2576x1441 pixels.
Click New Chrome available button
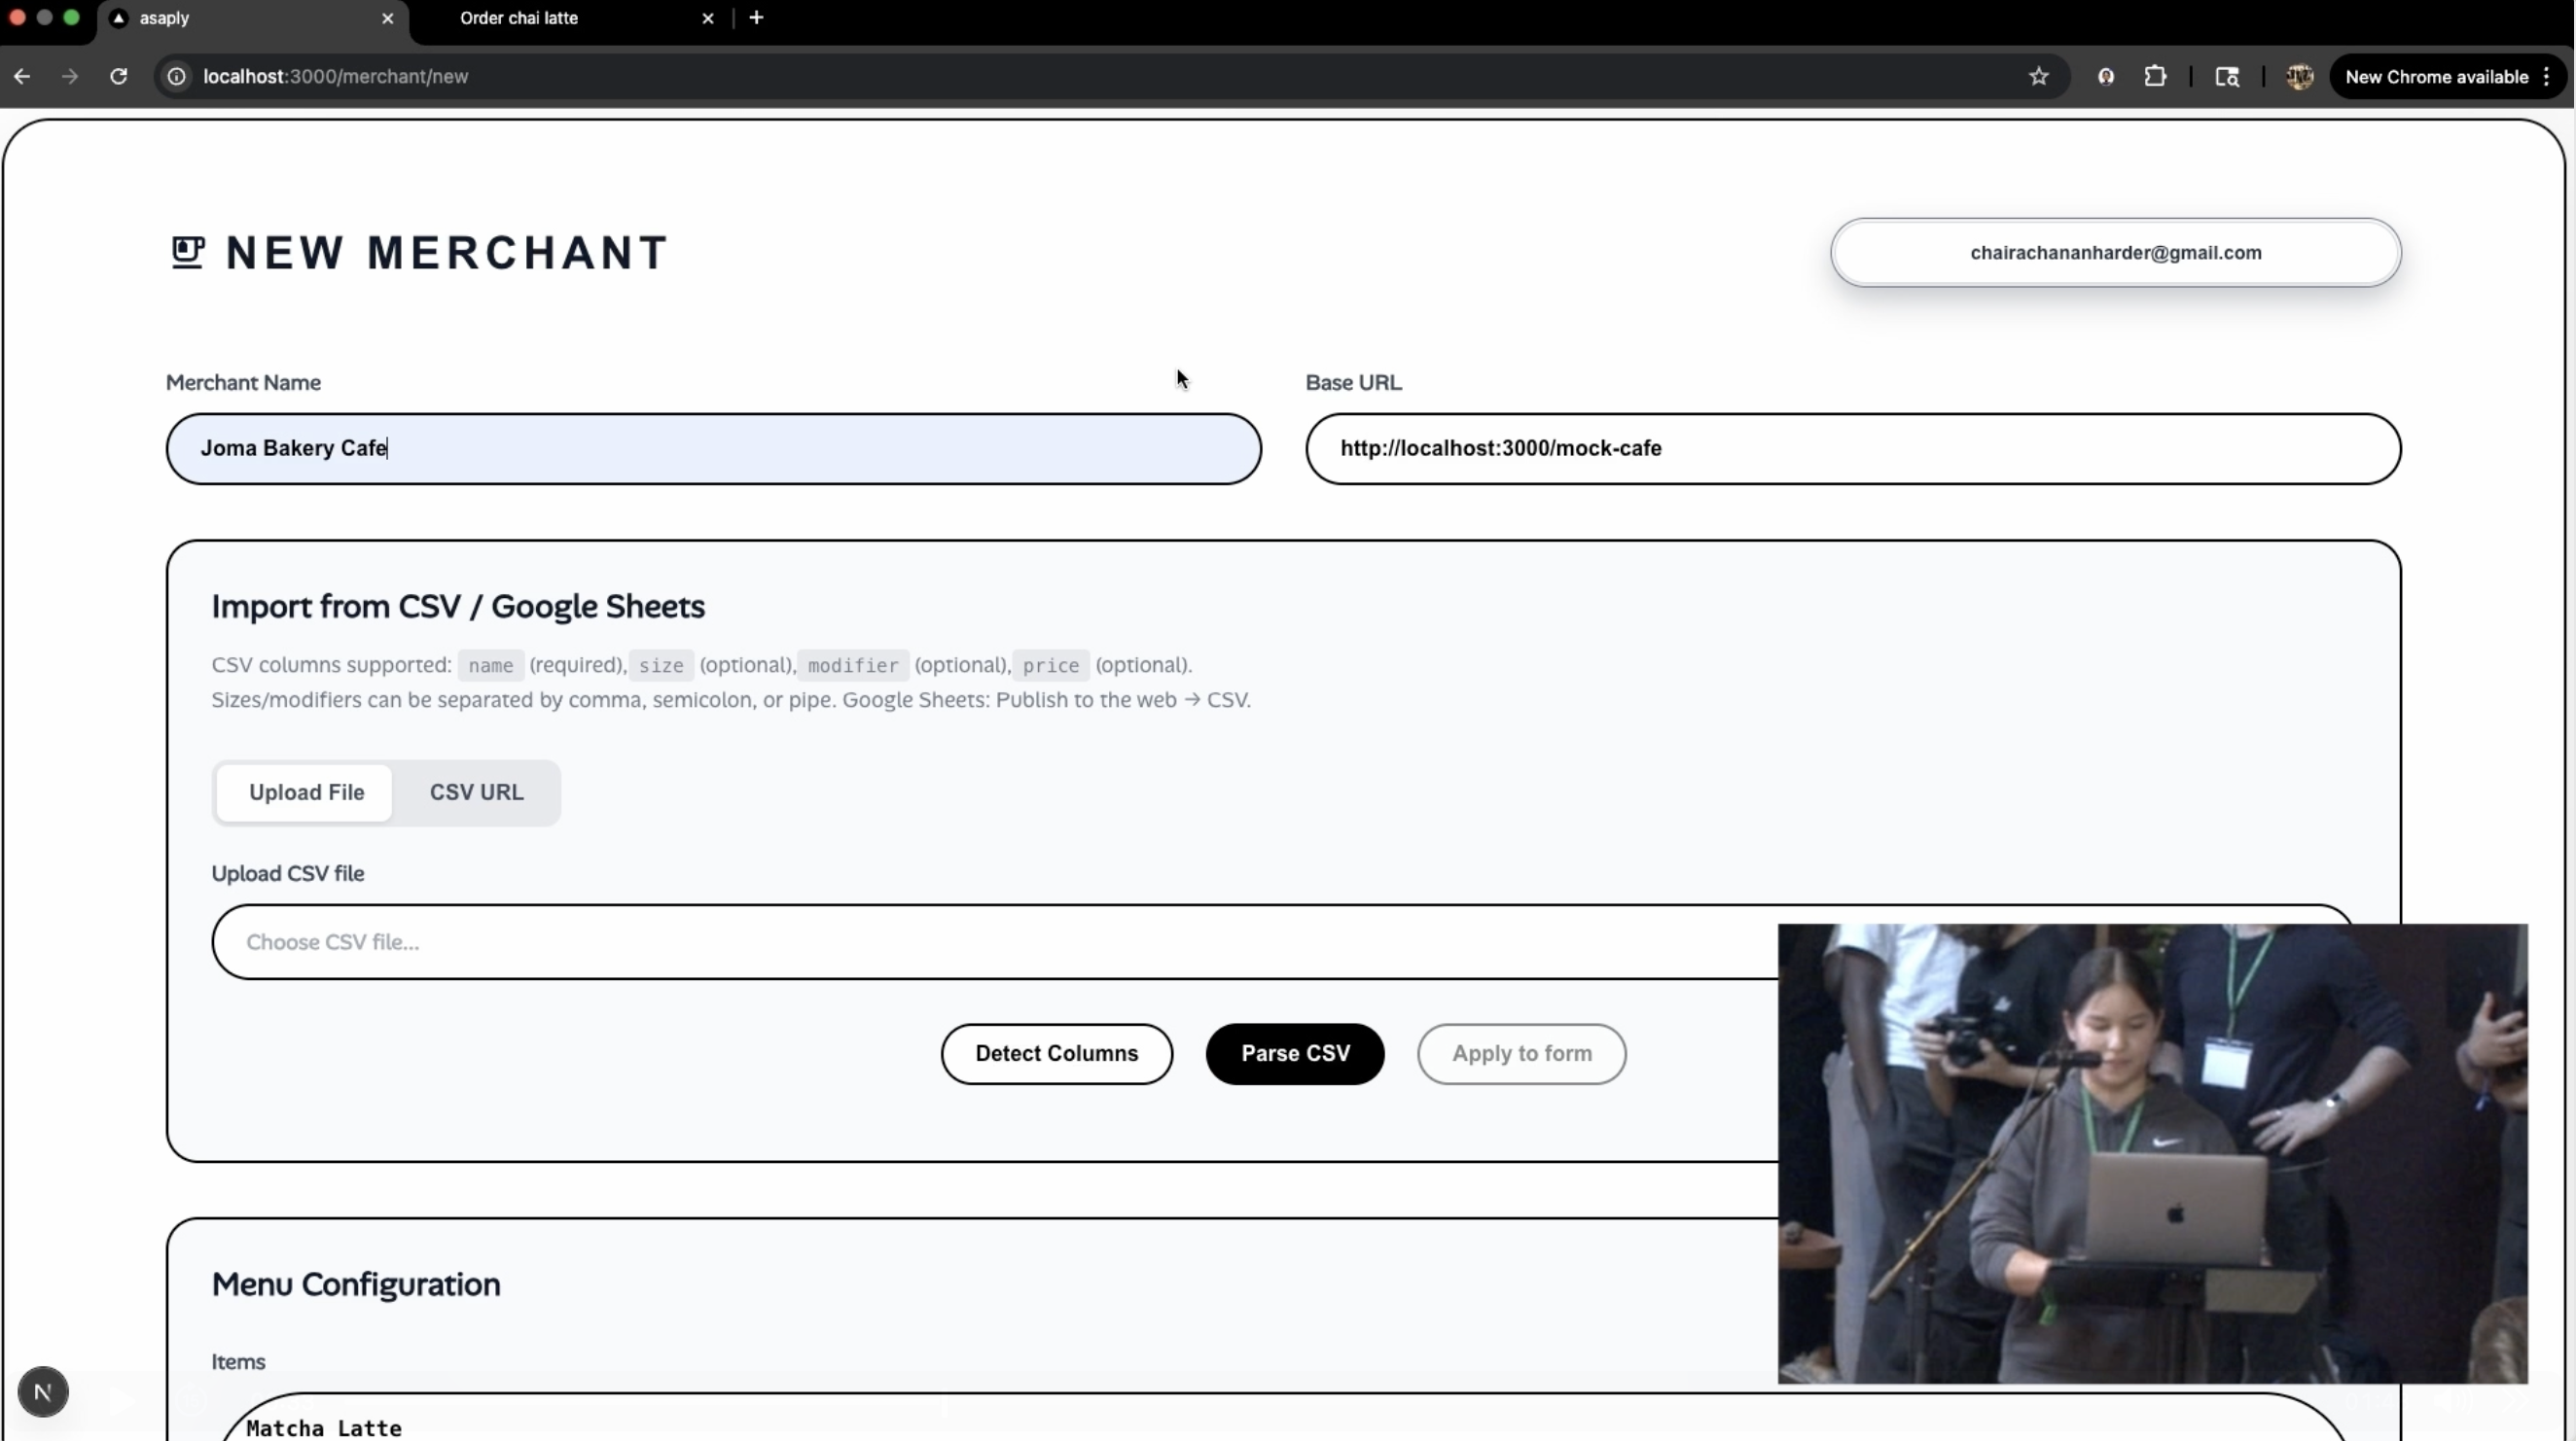point(2448,77)
